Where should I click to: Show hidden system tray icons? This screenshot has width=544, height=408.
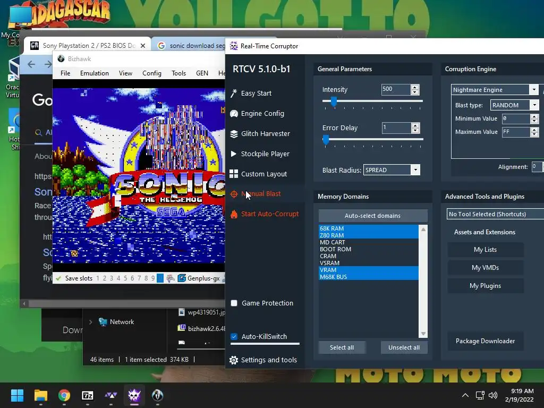point(465,395)
